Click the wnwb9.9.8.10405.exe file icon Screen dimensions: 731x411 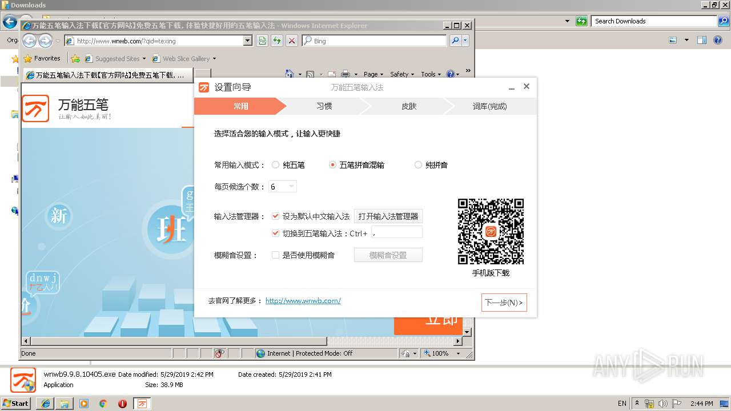click(x=23, y=380)
